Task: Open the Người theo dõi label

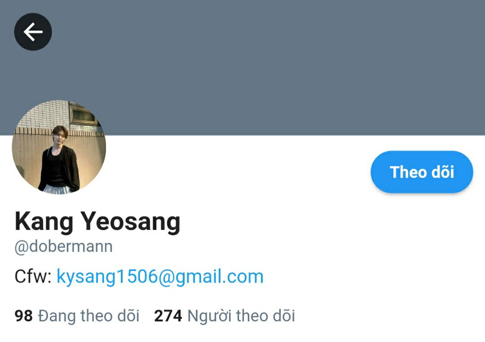Action: tap(241, 316)
